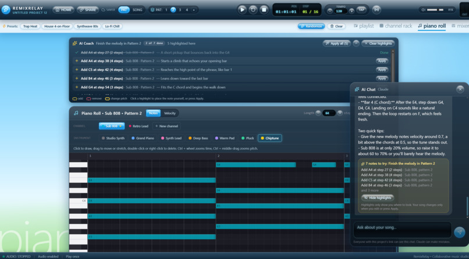Viewport: 469px width, 259px height.
Task: Click the tempo value 120 field
Action: [x=340, y=11]
